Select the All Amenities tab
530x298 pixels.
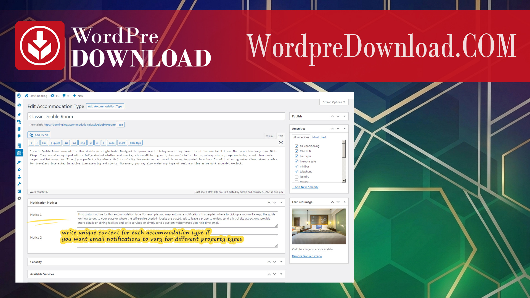pos(301,137)
